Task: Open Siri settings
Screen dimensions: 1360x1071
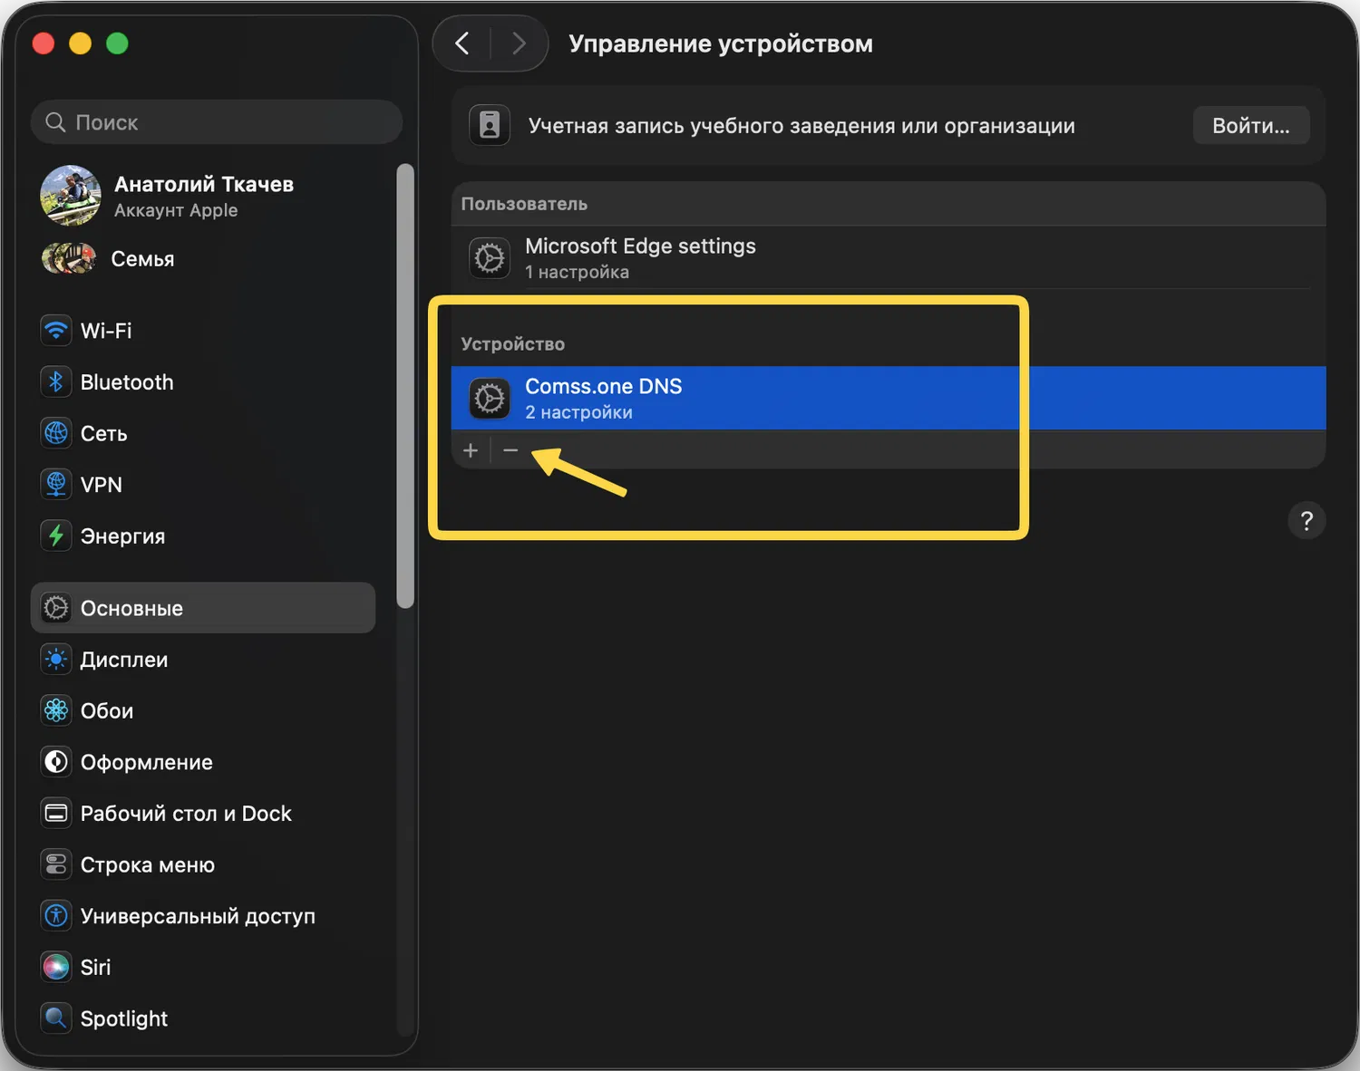Action: coord(95,968)
